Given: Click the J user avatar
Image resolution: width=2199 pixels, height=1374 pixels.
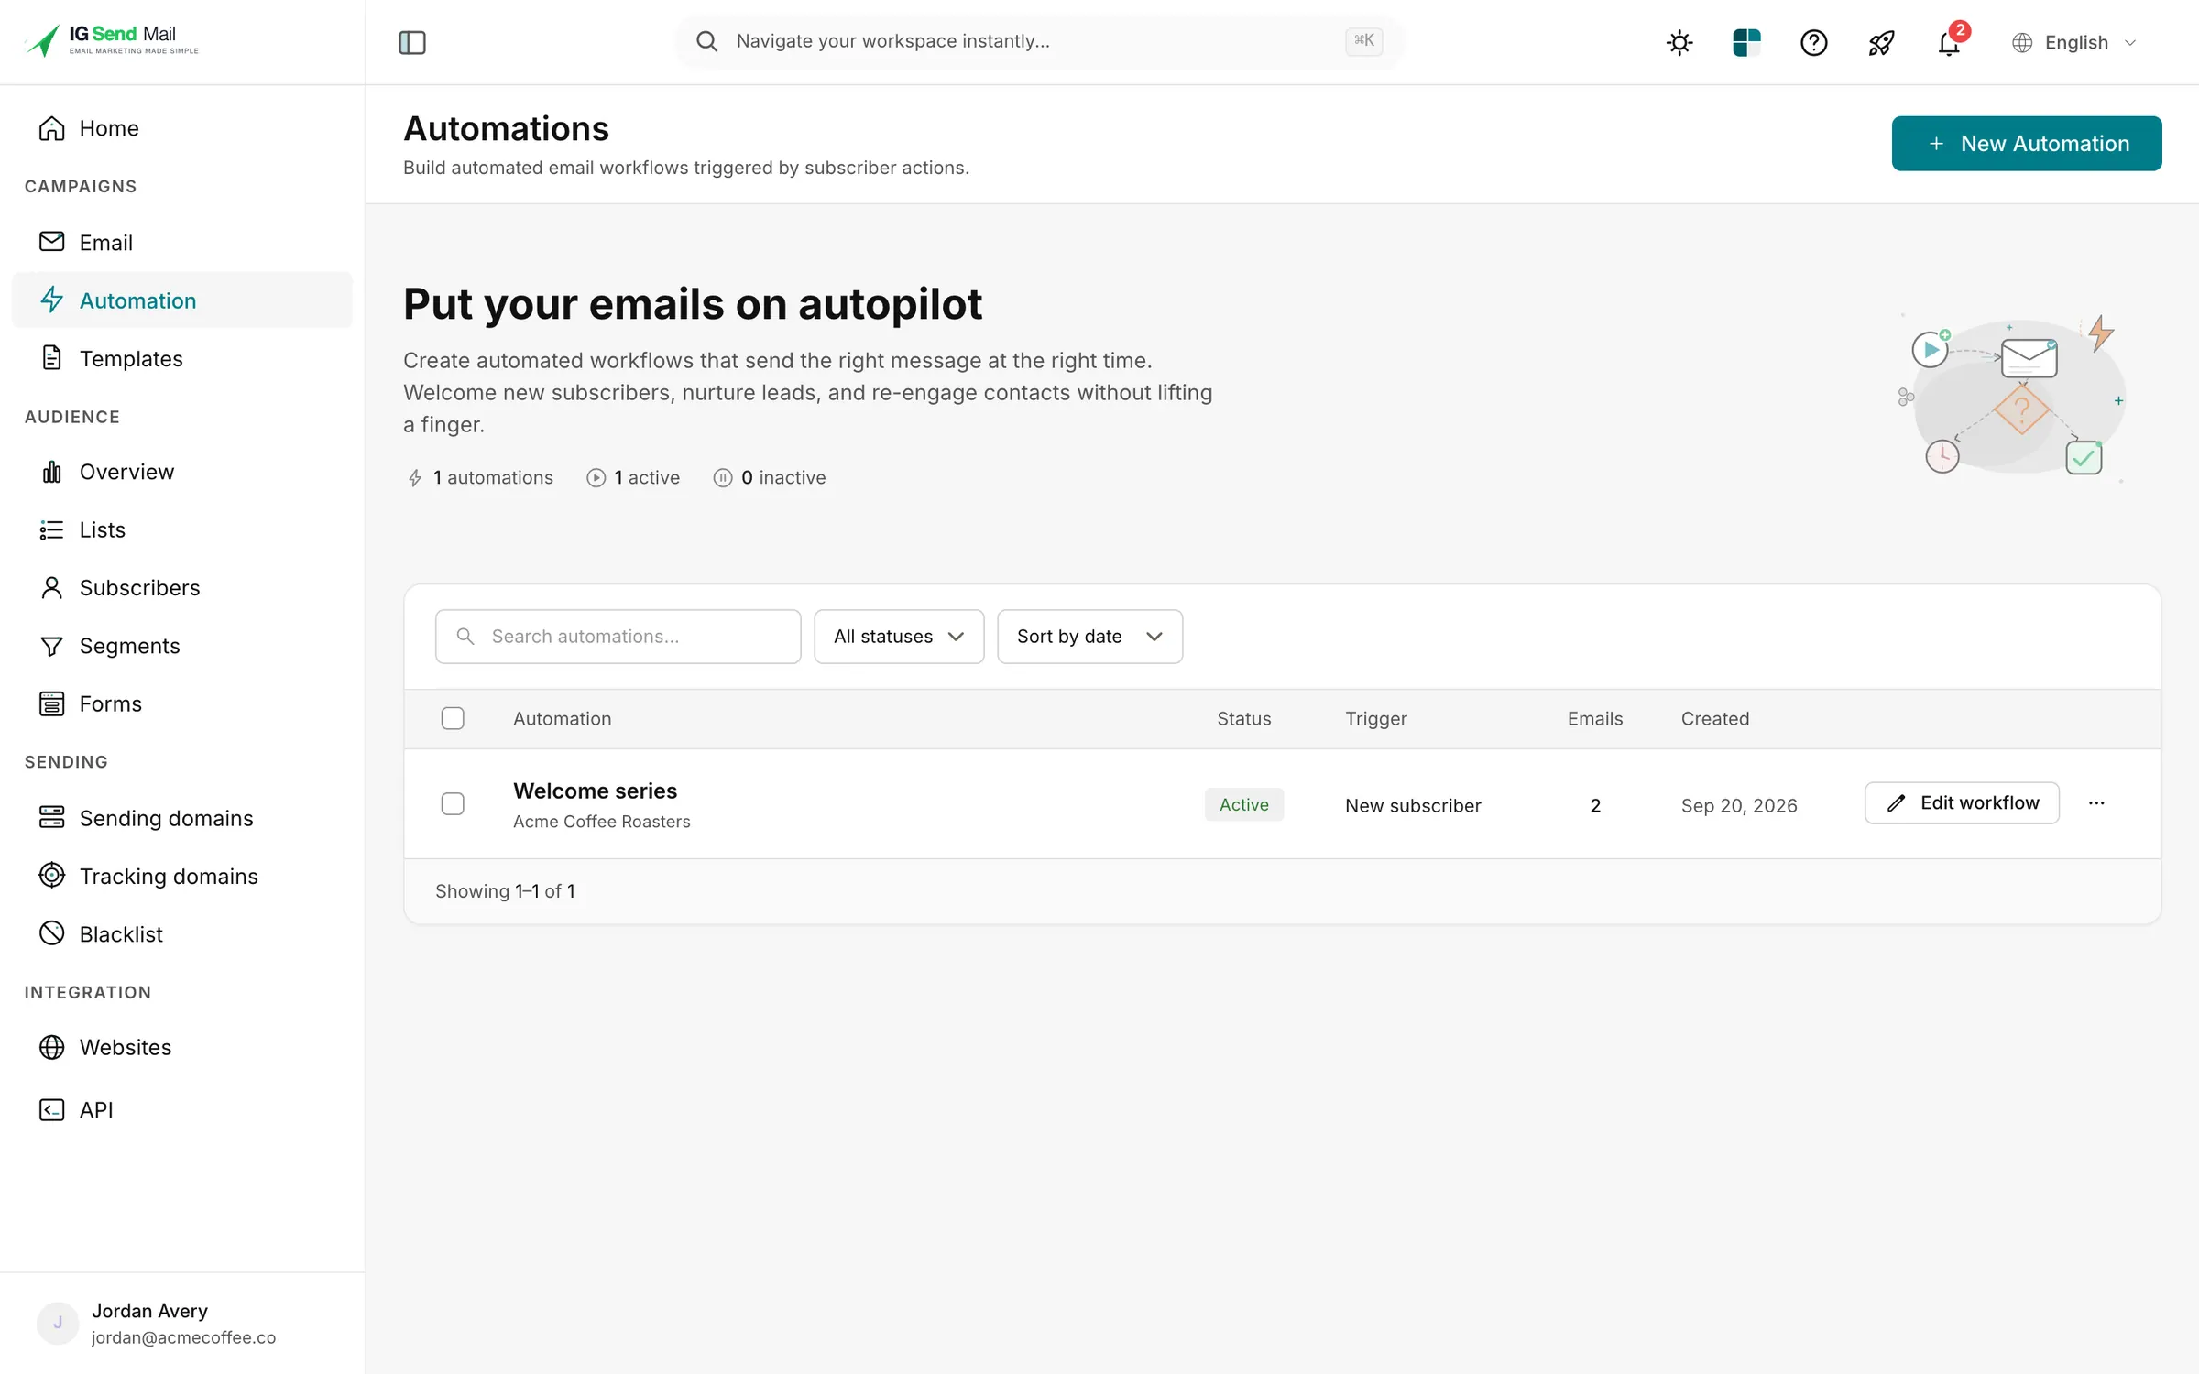Looking at the screenshot, I should [58, 1323].
